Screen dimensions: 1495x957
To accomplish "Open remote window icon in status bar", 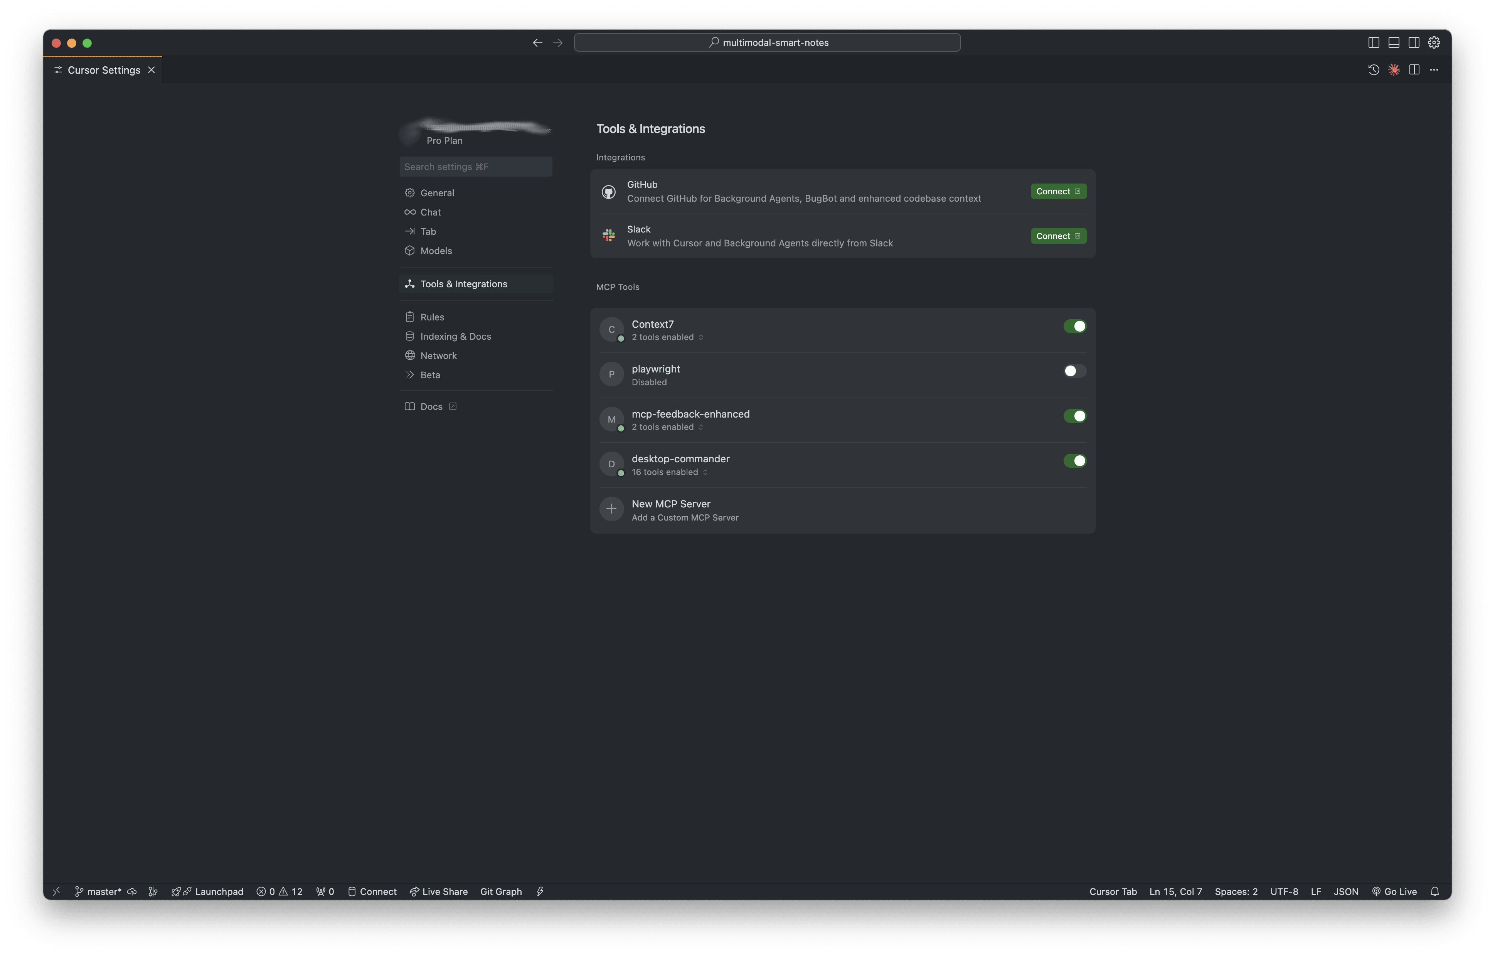I will [57, 891].
